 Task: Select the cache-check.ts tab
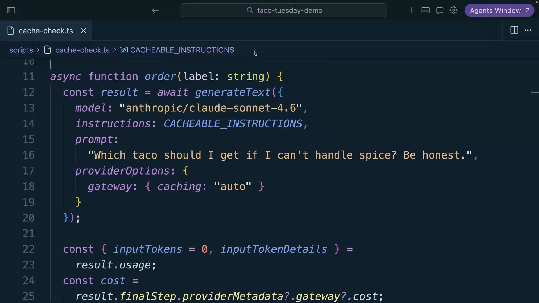pos(46,31)
